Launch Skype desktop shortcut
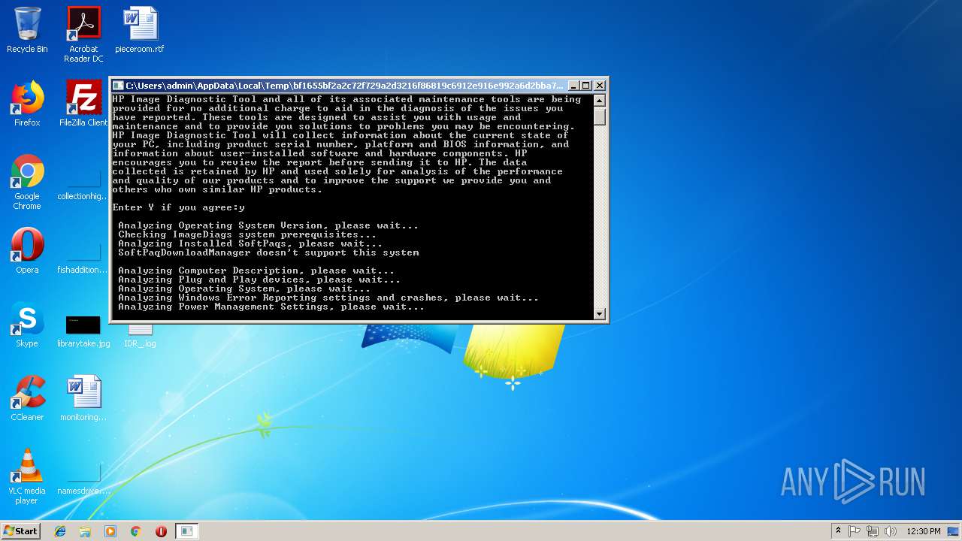The height and width of the screenshot is (541, 962). (x=27, y=325)
